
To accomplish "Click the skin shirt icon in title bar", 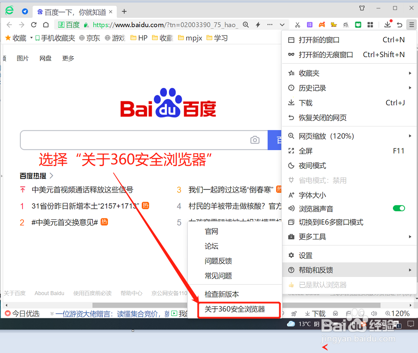I will 362,8.
